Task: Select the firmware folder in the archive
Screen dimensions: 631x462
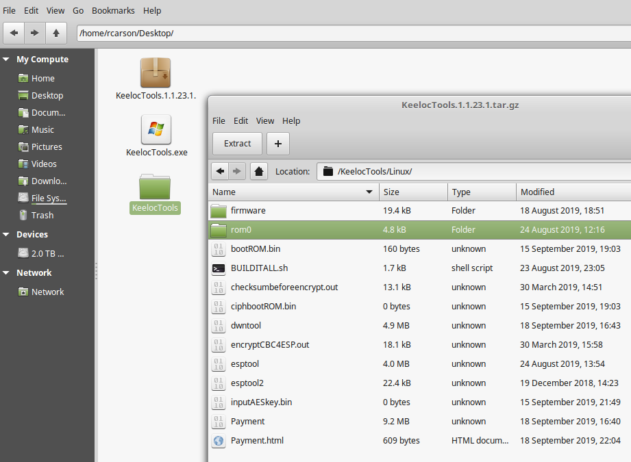Action: [x=248, y=211]
